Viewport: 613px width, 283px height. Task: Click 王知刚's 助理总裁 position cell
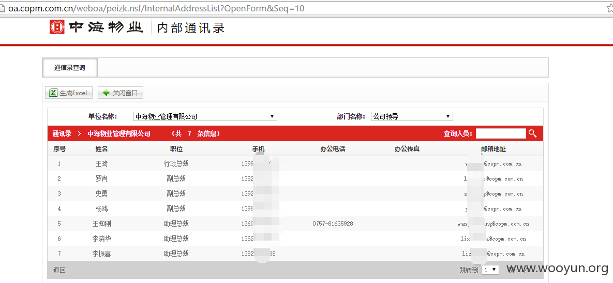[x=176, y=224]
